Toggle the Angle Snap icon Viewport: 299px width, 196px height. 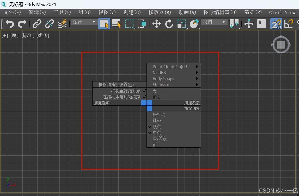click(289, 24)
